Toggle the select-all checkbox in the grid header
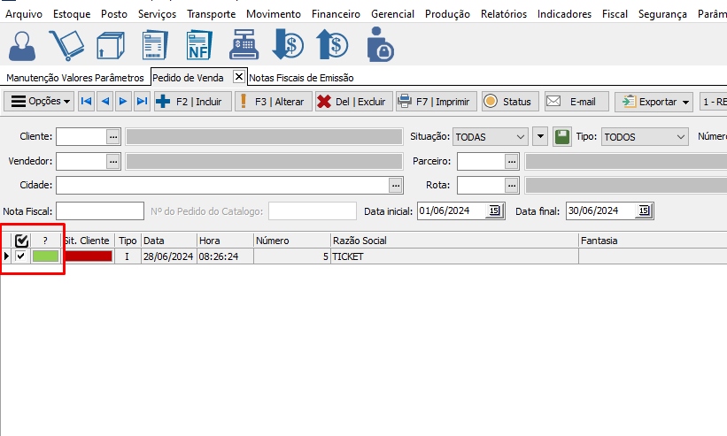 pyautogui.click(x=22, y=241)
